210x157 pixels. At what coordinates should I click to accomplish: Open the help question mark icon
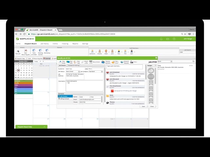point(174,39)
